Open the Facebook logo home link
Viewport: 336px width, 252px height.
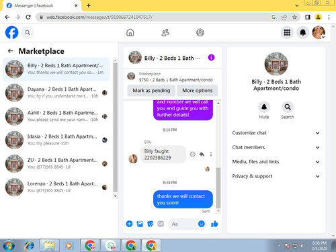pyautogui.click(x=11, y=32)
